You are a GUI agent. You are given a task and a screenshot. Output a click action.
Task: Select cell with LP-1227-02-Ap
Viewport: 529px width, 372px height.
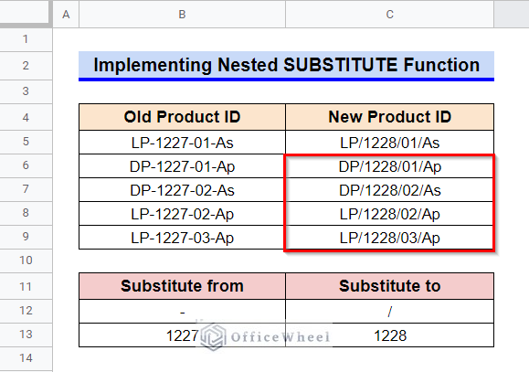point(182,214)
